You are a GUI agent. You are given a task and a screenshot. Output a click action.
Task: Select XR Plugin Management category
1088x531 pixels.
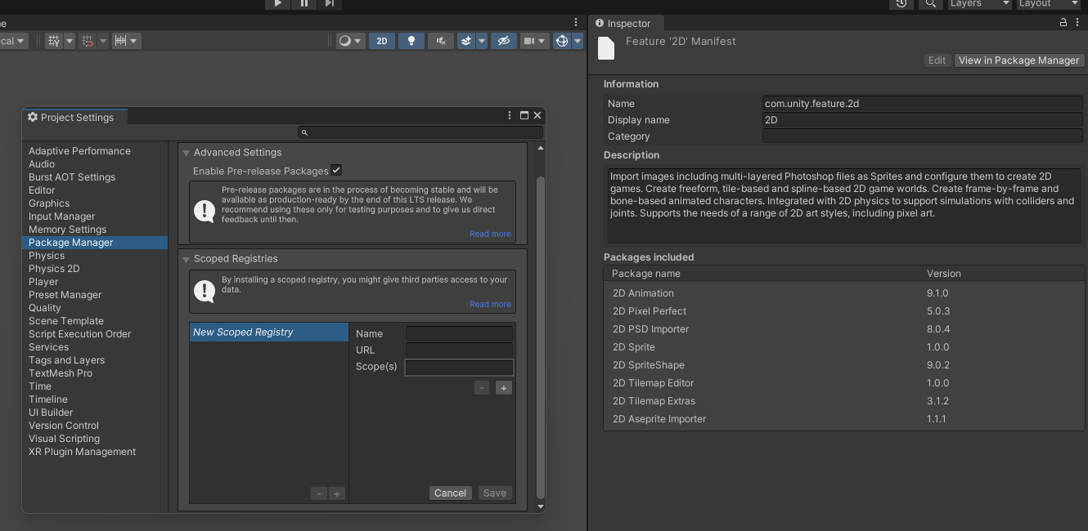(82, 452)
